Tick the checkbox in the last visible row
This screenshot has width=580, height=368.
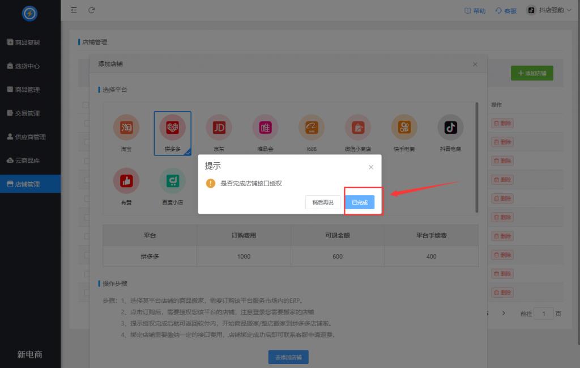click(86, 292)
